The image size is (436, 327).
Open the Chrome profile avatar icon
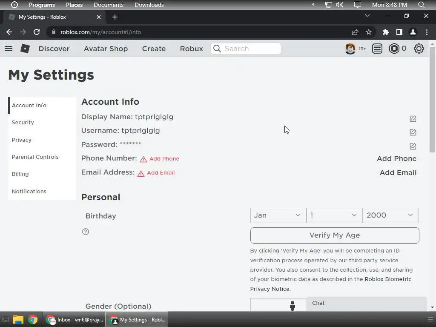[x=413, y=32]
